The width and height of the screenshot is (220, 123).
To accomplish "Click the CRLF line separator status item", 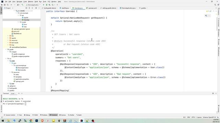I will (189, 118).
